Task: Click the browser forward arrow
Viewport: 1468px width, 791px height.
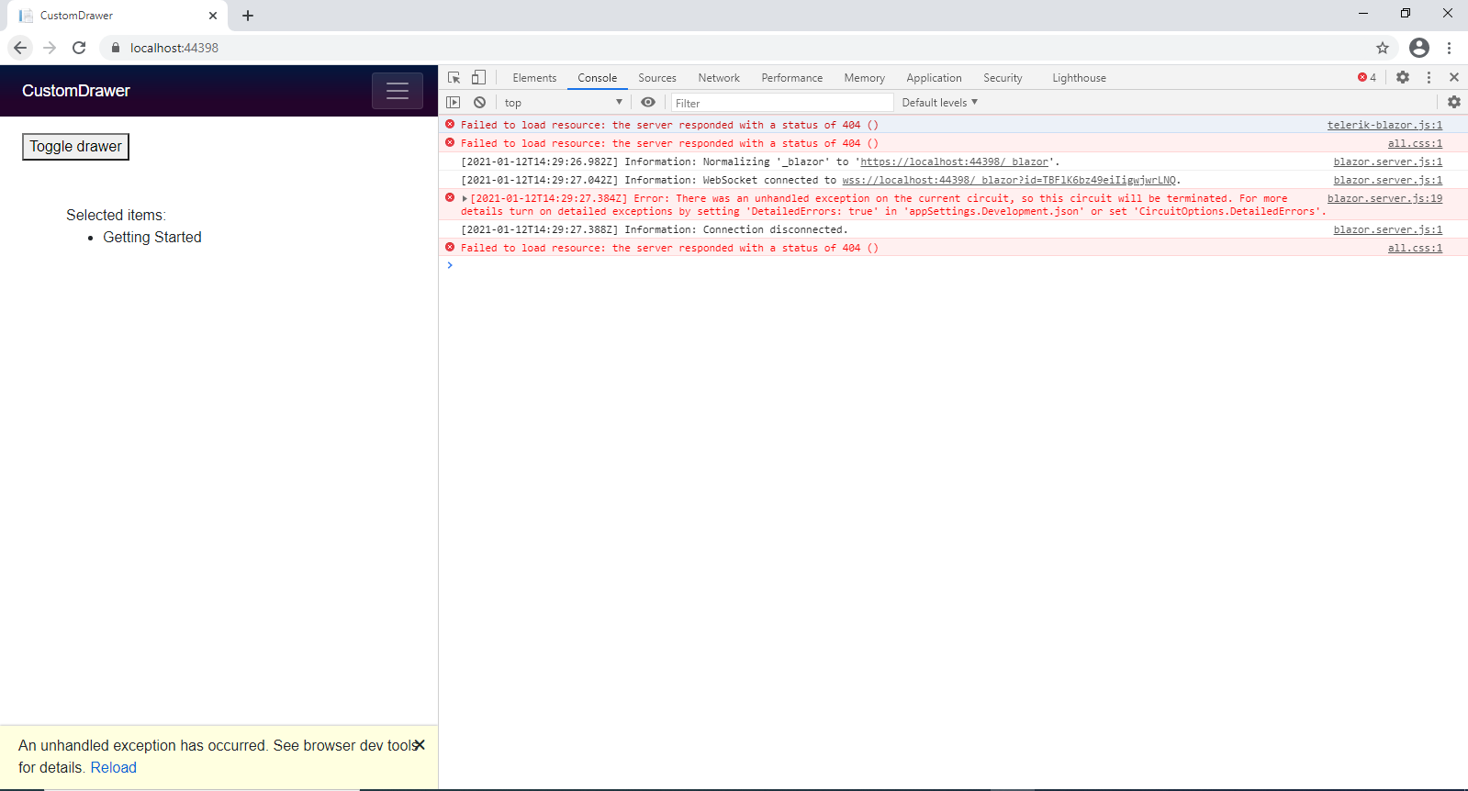Action: coord(50,48)
